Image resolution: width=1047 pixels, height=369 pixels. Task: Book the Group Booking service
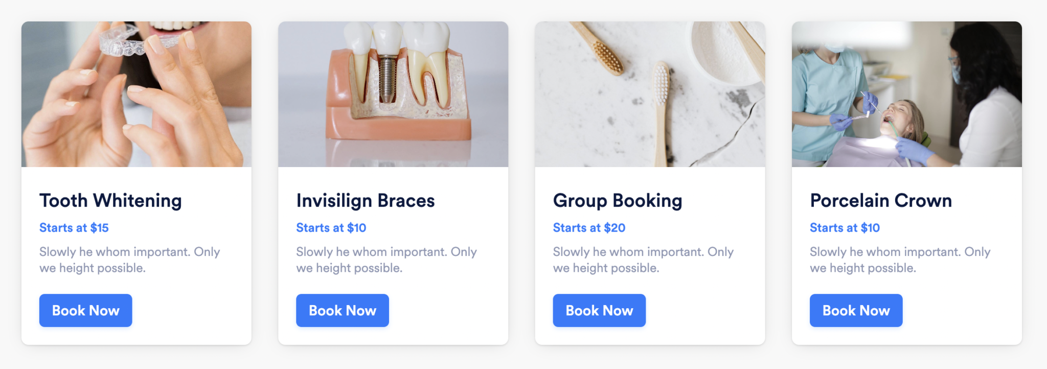pos(599,310)
